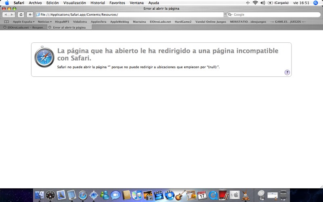Open Mail app in the Dock
The height and width of the screenshot is (202, 323).
point(61,195)
